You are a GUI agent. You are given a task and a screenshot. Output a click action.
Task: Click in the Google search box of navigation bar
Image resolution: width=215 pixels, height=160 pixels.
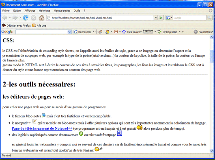coord(189,18)
